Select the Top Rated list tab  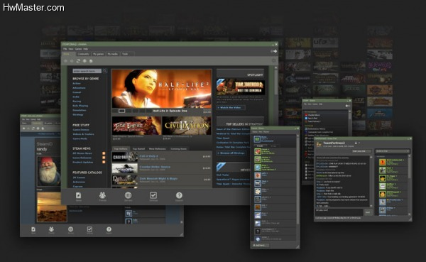[138, 148]
